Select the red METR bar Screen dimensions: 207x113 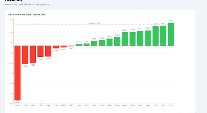pyautogui.click(x=33, y=54)
